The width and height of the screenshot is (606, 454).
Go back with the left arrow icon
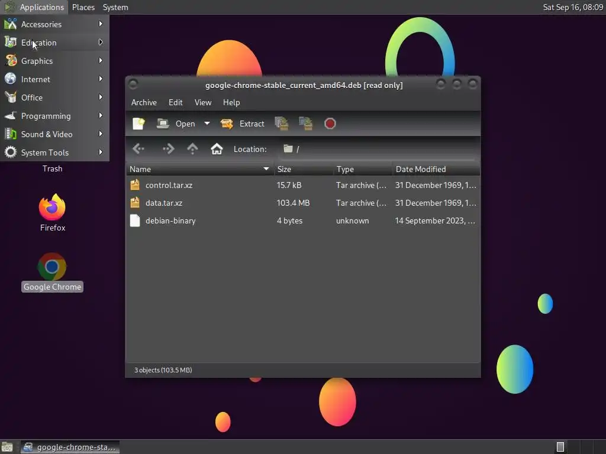(138, 148)
